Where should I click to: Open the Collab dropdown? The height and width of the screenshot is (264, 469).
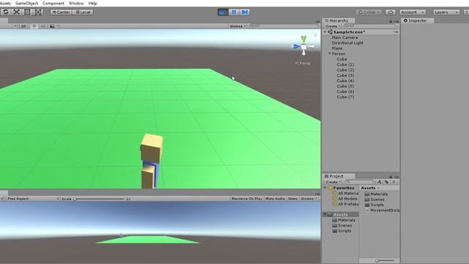pos(369,12)
